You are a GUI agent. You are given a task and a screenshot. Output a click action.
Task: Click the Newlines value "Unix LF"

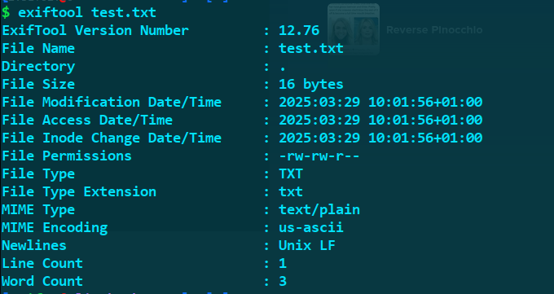(x=306, y=246)
